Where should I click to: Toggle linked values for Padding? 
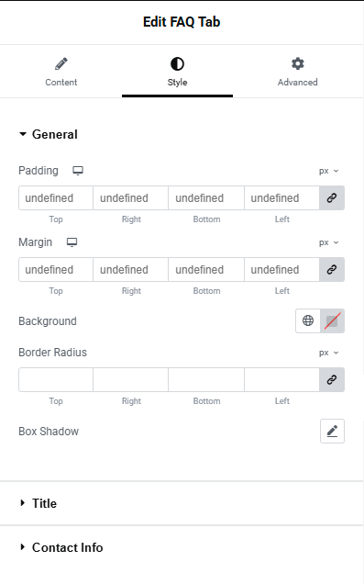coord(332,197)
